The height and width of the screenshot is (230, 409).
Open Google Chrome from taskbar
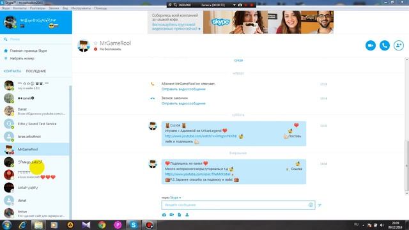tap(102, 225)
